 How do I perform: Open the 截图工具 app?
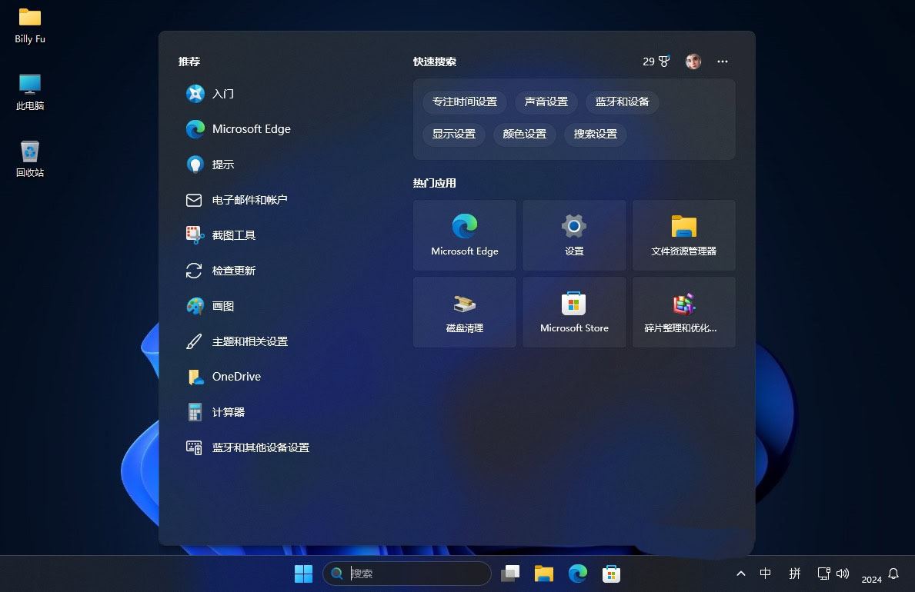[233, 234]
